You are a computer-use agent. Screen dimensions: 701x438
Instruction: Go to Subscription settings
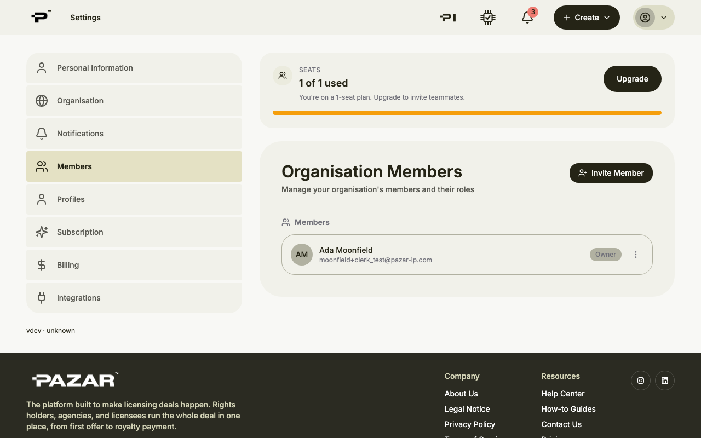pyautogui.click(x=134, y=232)
